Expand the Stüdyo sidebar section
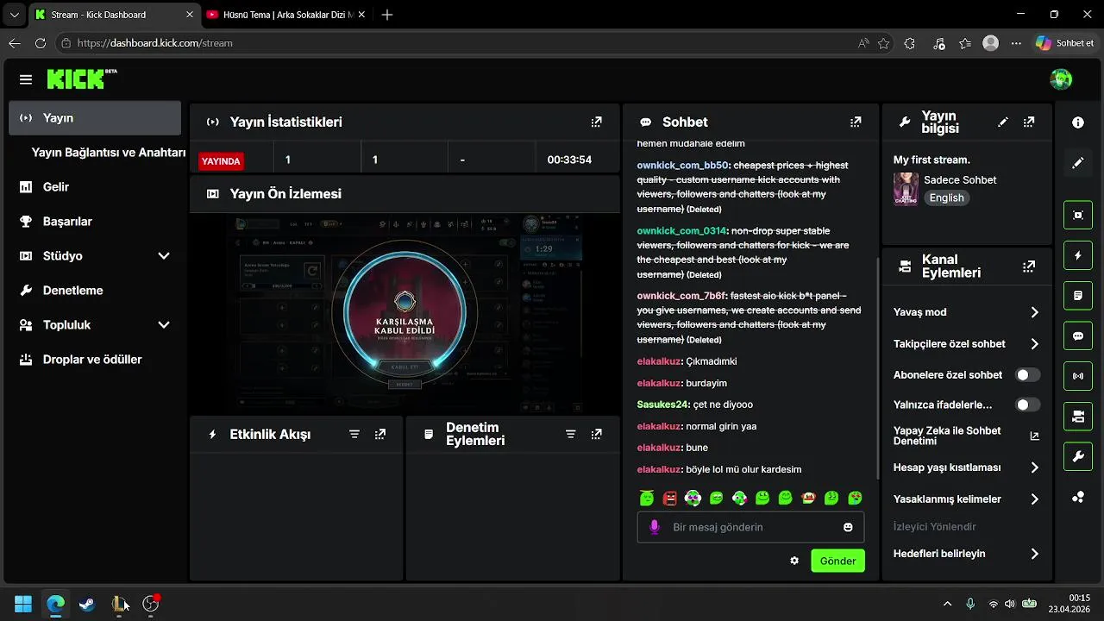Screen dimensions: 1104x621 click(164, 256)
